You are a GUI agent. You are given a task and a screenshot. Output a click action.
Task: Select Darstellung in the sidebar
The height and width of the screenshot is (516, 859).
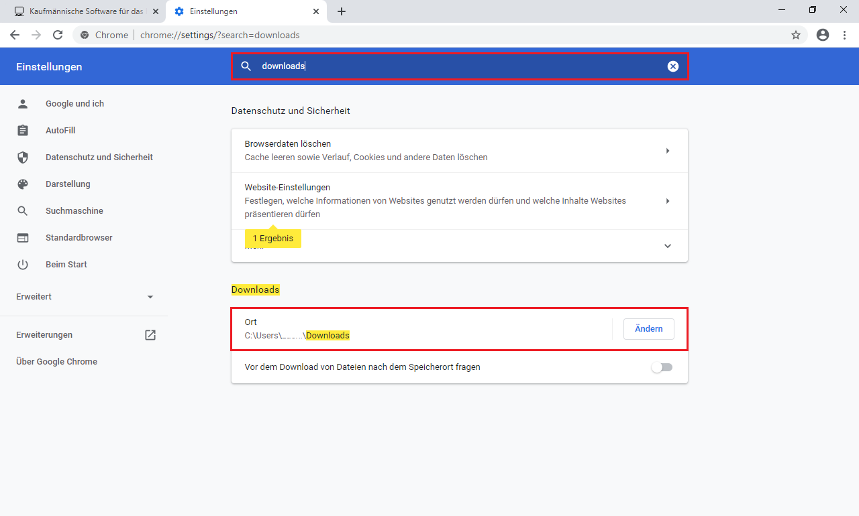click(x=68, y=184)
